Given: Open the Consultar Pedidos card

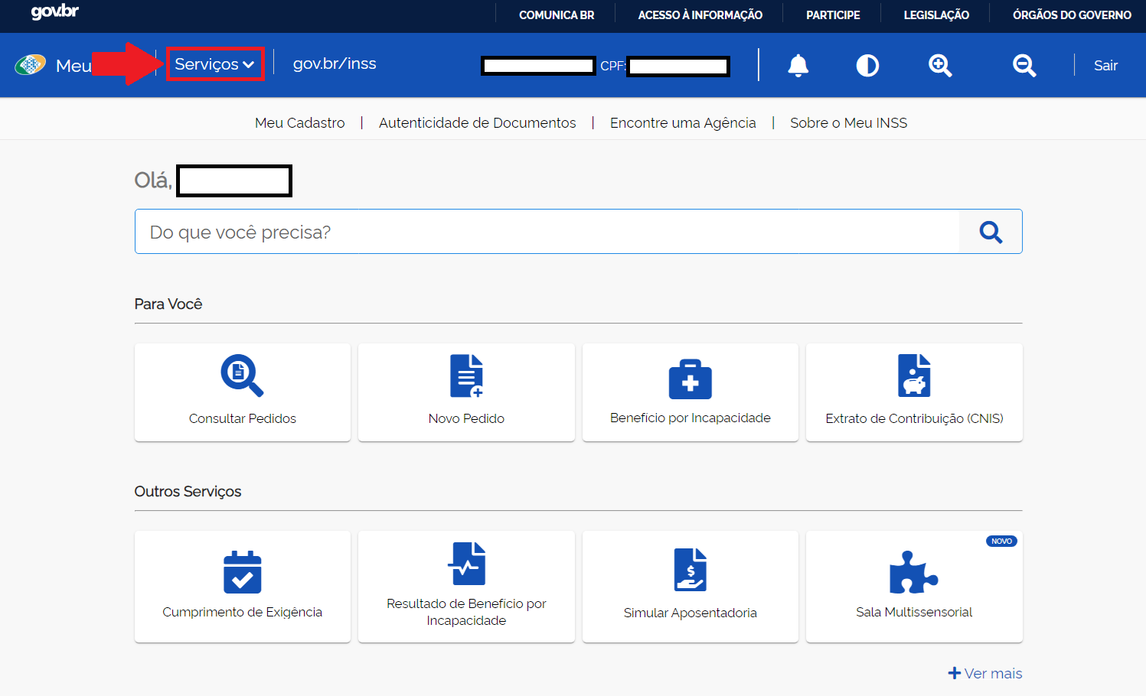Looking at the screenshot, I should tap(242, 392).
